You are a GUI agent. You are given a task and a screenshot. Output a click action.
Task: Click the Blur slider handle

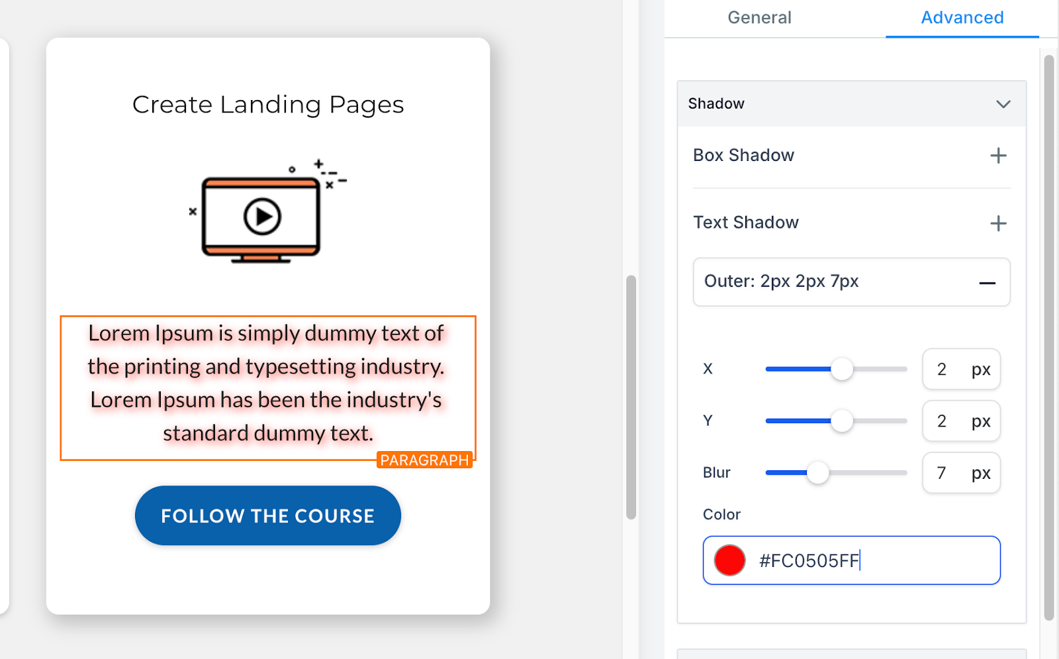818,473
